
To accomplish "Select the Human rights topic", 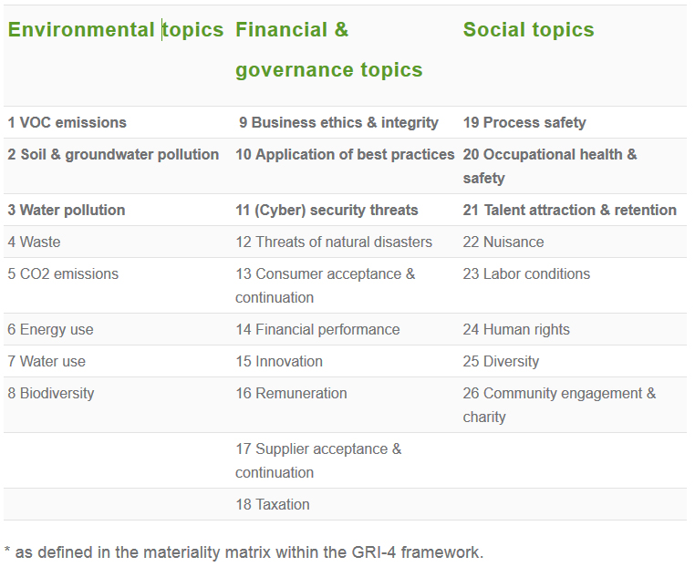I will [516, 329].
